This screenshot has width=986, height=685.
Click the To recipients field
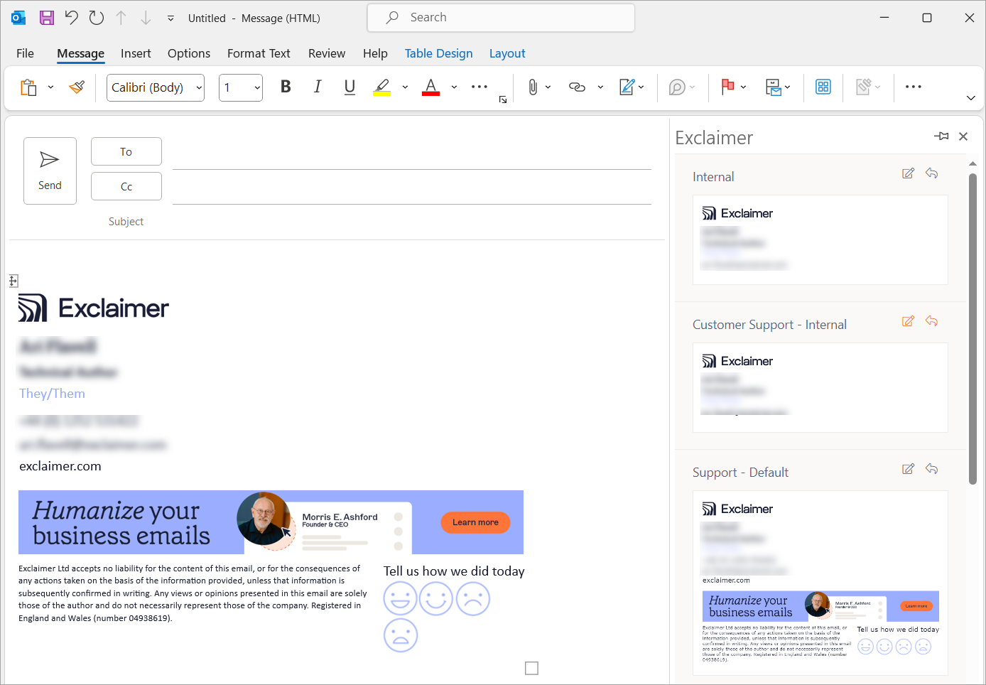[x=412, y=153]
